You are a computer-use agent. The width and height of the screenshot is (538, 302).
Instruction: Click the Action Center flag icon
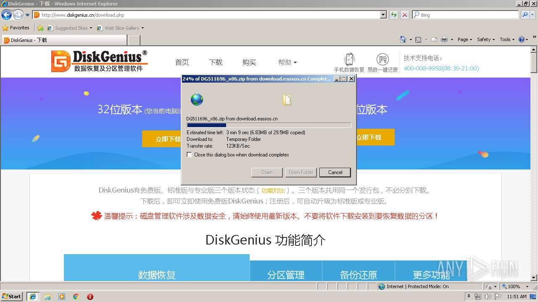[498, 296]
